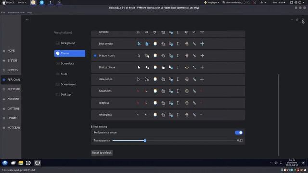Image resolution: width=308 pixels, height=173 pixels.
Task: Select the breeze_cursor theme radio button
Action: pyautogui.click(x=95, y=56)
